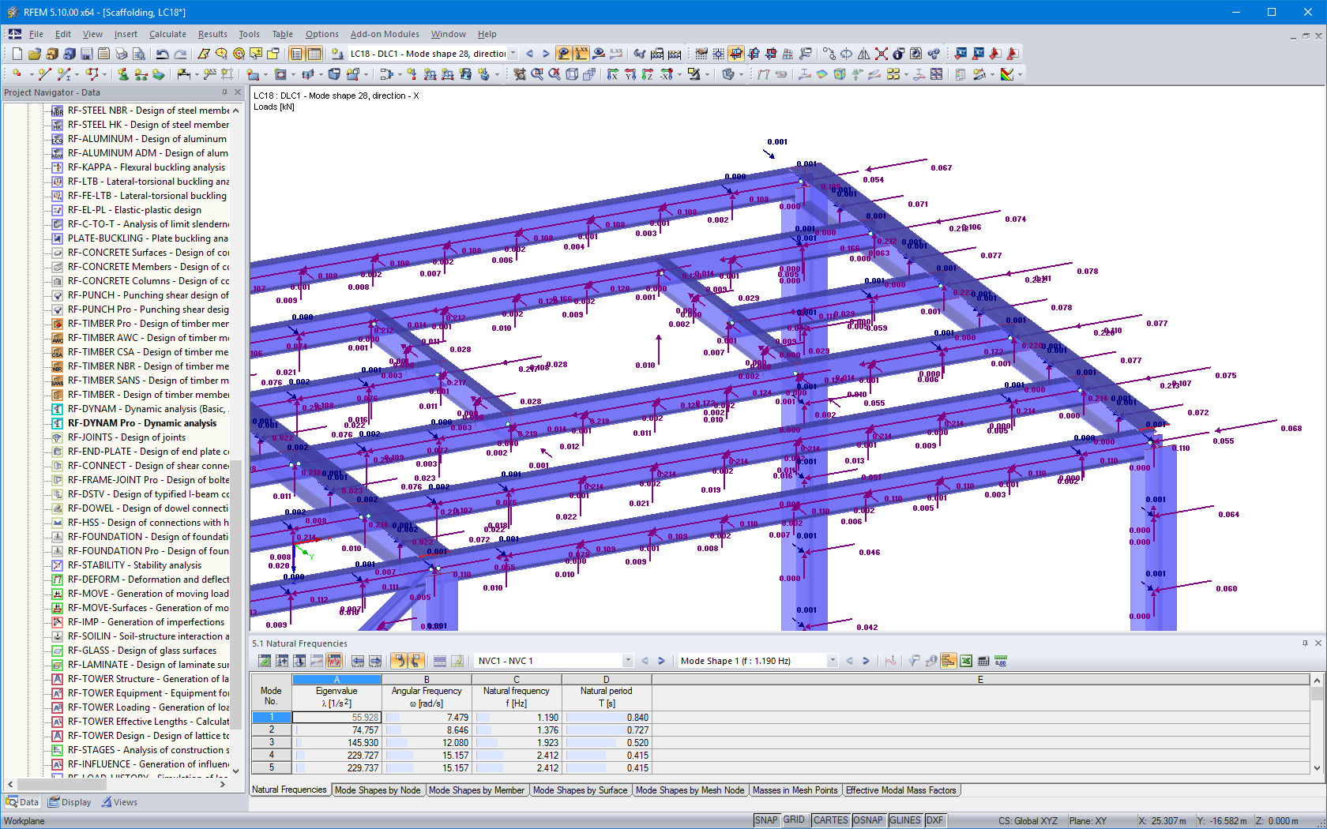The height and width of the screenshot is (829, 1327).
Task: Toggle GLINES in status bar
Action: click(905, 820)
